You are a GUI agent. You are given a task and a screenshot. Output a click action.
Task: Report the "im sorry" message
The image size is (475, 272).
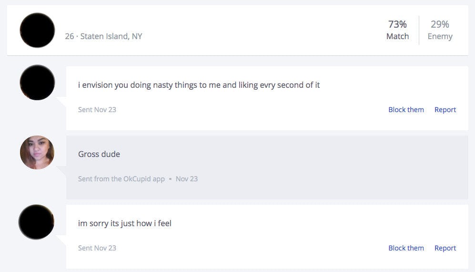click(445, 248)
